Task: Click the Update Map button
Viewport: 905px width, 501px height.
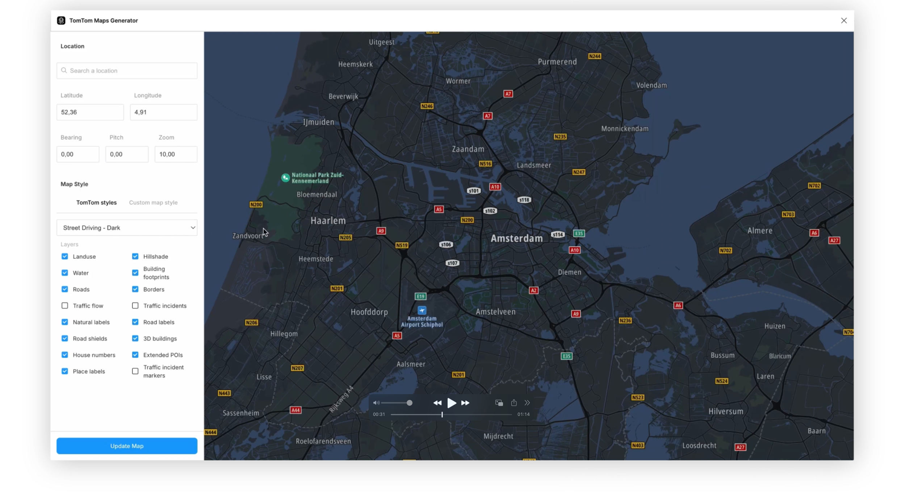Action: (127, 446)
